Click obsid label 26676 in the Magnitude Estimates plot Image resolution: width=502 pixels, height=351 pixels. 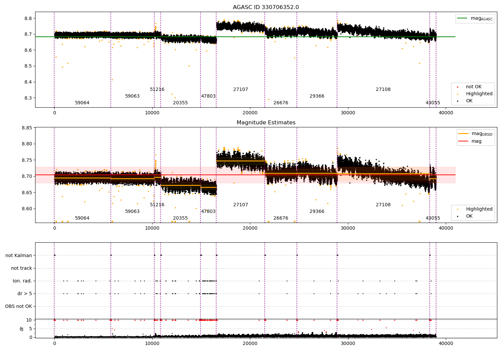(x=281, y=218)
